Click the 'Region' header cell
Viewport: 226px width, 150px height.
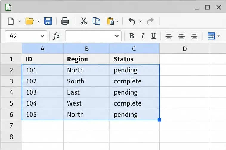[86, 59]
